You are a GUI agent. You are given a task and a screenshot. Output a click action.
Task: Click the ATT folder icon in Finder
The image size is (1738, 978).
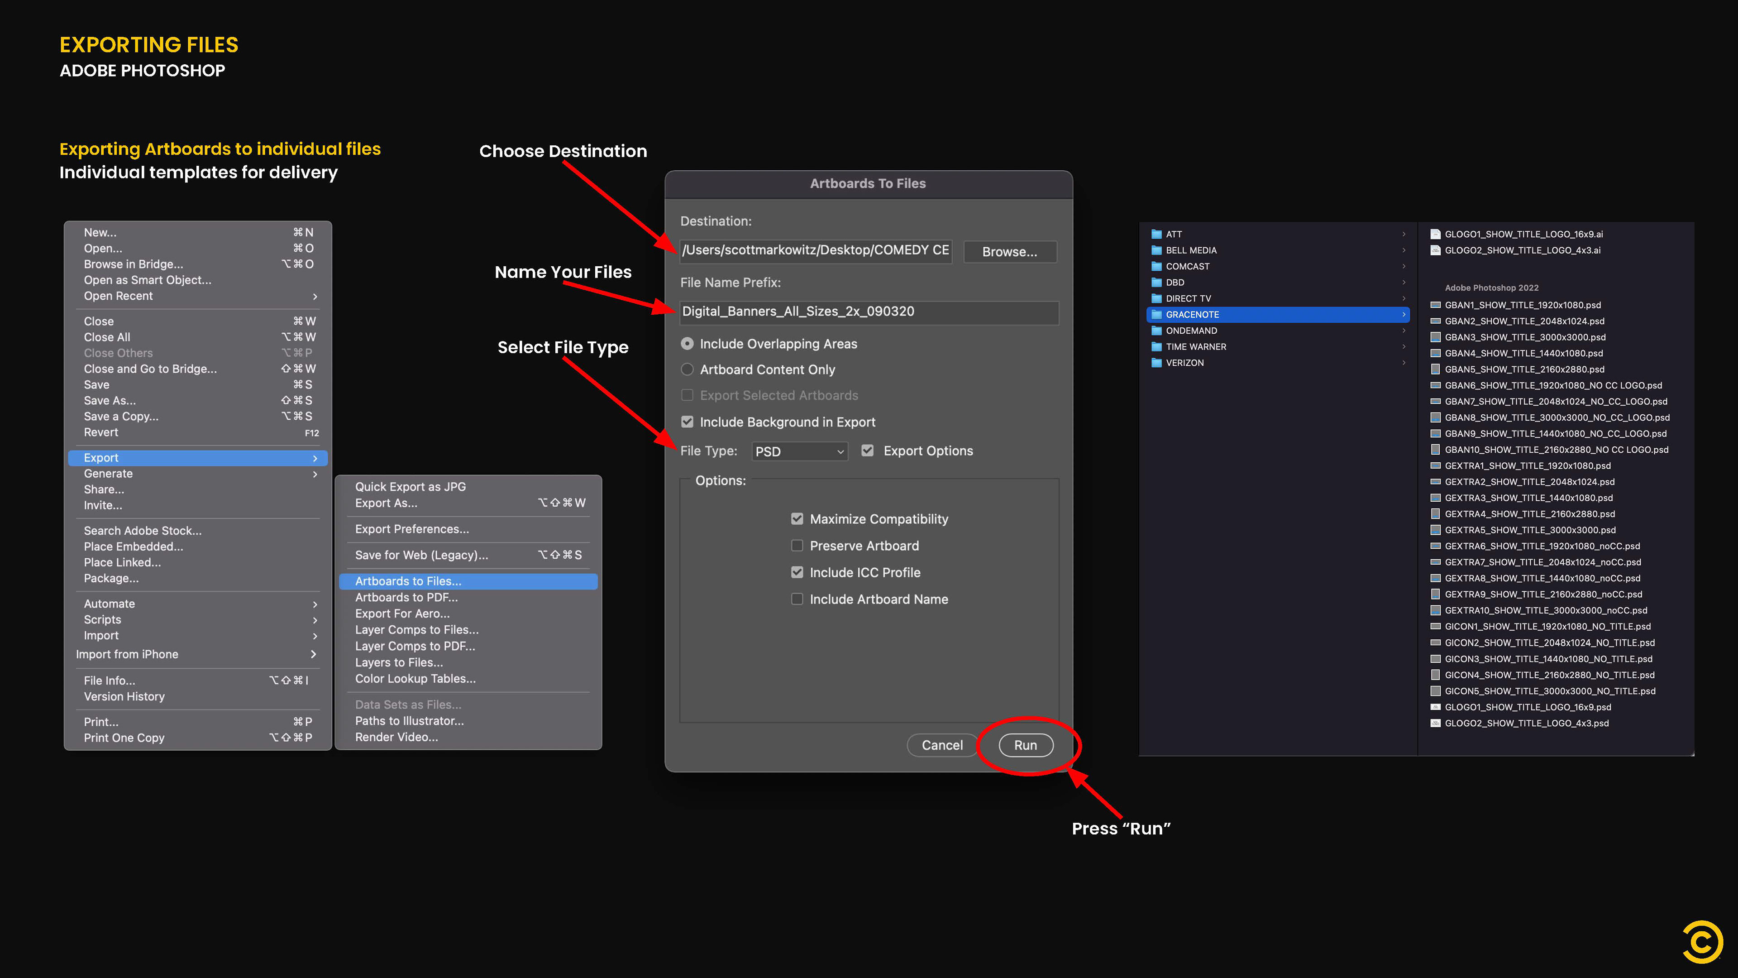click(1156, 234)
